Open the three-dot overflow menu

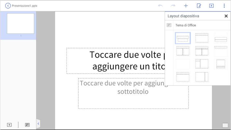224,6
